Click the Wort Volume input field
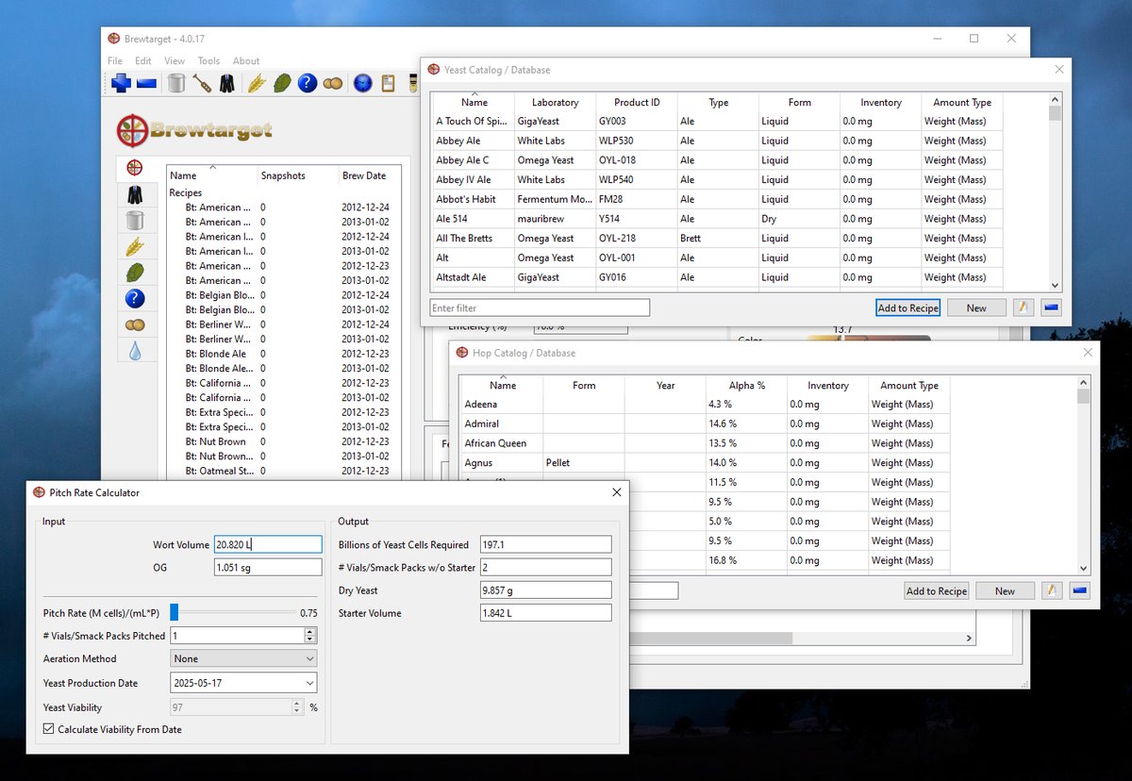Screen dimensions: 1132x781 (268, 544)
